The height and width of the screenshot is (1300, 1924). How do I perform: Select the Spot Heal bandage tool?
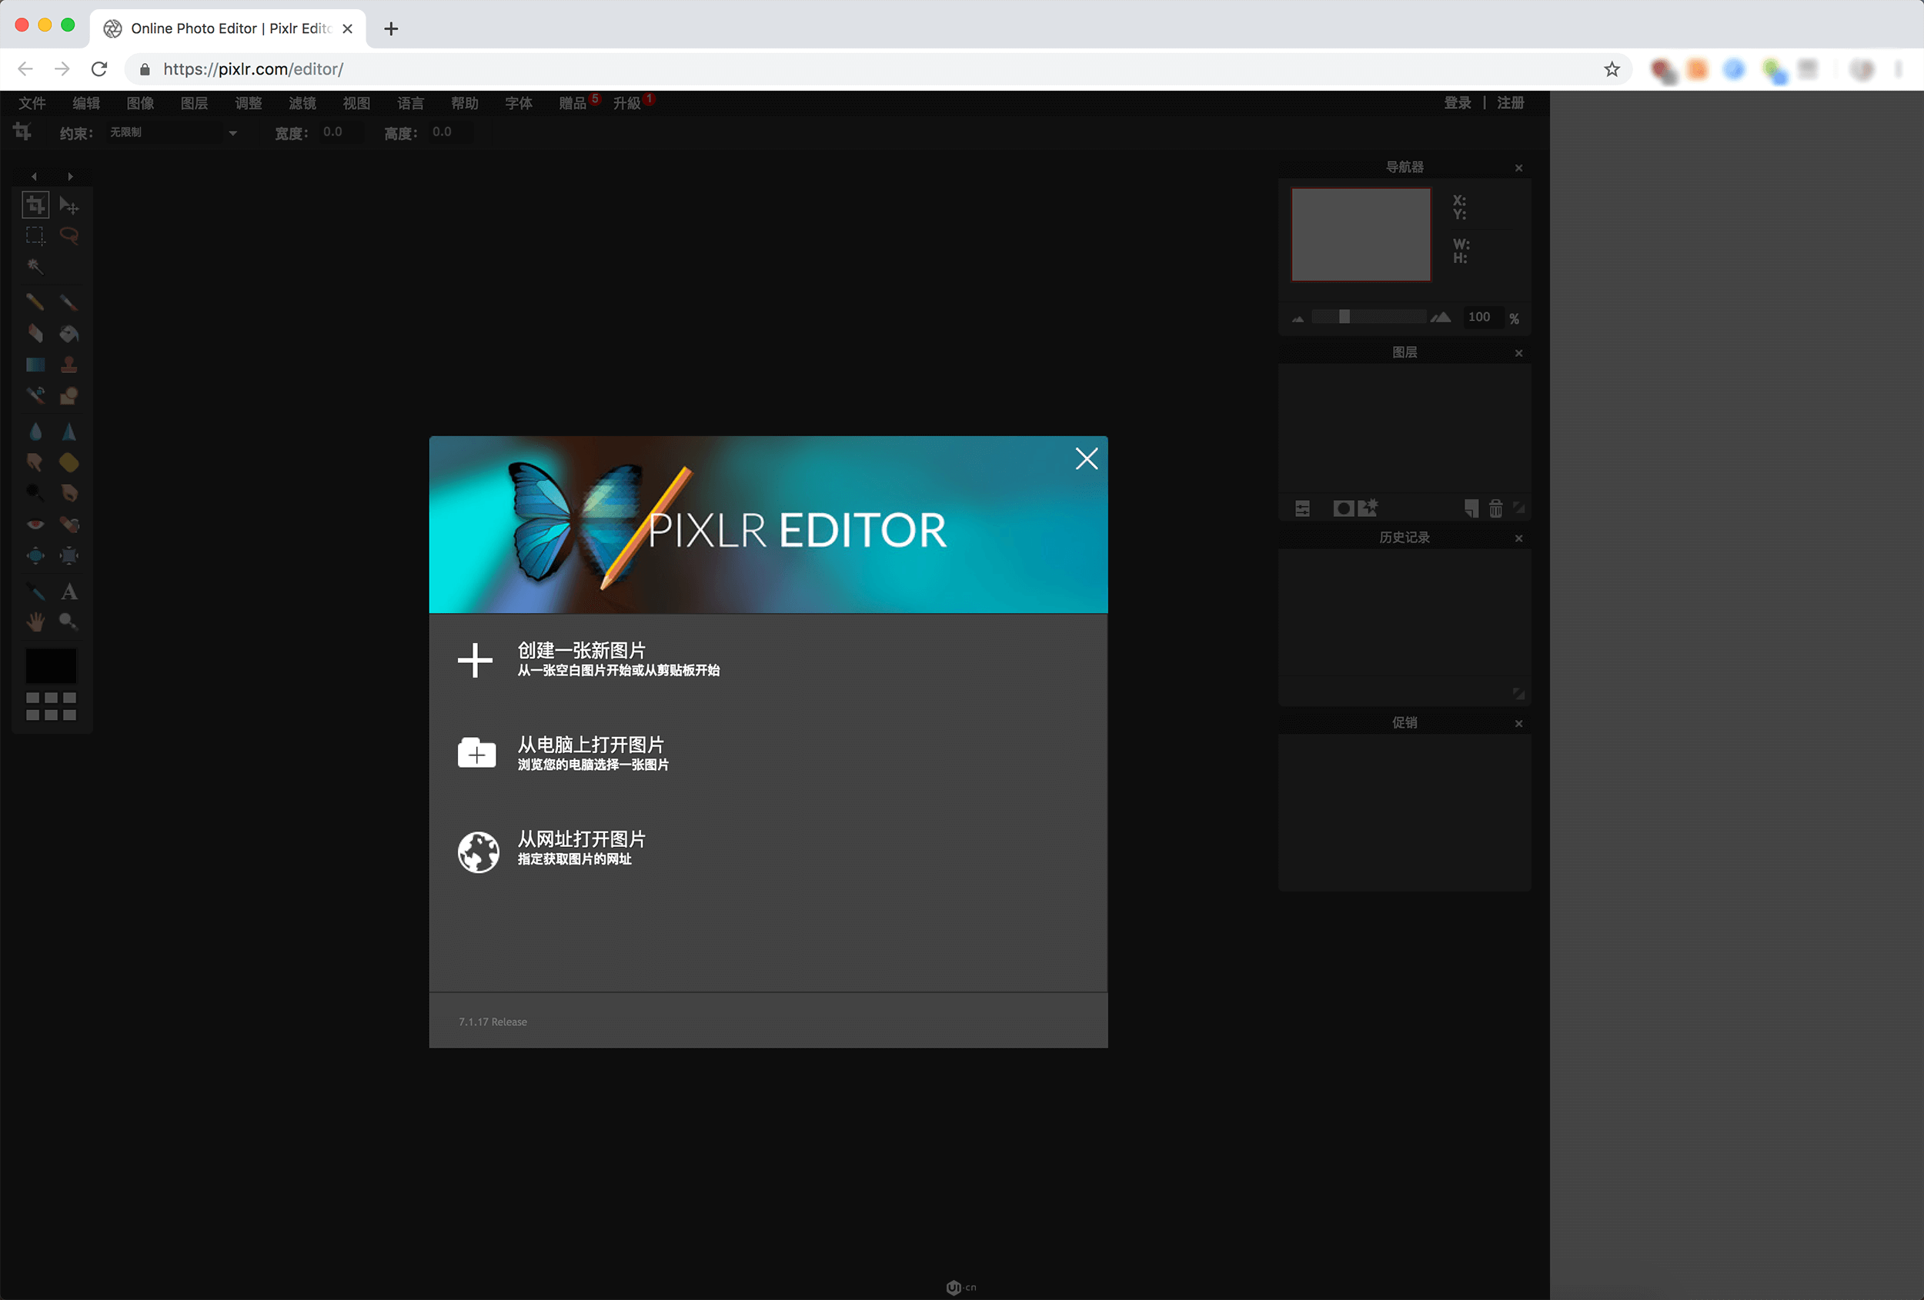pos(69,524)
